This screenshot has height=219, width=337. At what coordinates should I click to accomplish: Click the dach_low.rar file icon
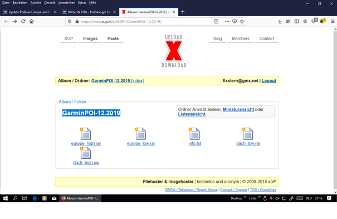(248, 134)
